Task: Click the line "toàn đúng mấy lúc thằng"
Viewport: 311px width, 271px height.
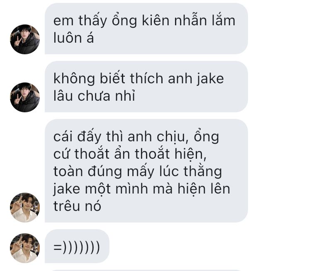Action: [x=138, y=172]
